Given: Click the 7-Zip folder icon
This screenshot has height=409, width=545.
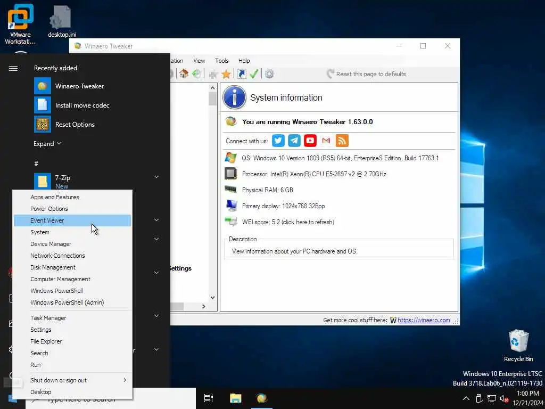Looking at the screenshot, I should tap(43, 181).
